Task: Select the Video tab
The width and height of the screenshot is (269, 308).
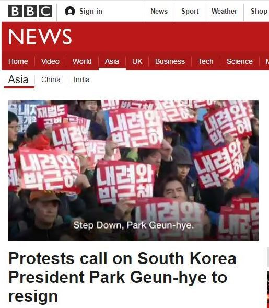Action: click(50, 61)
